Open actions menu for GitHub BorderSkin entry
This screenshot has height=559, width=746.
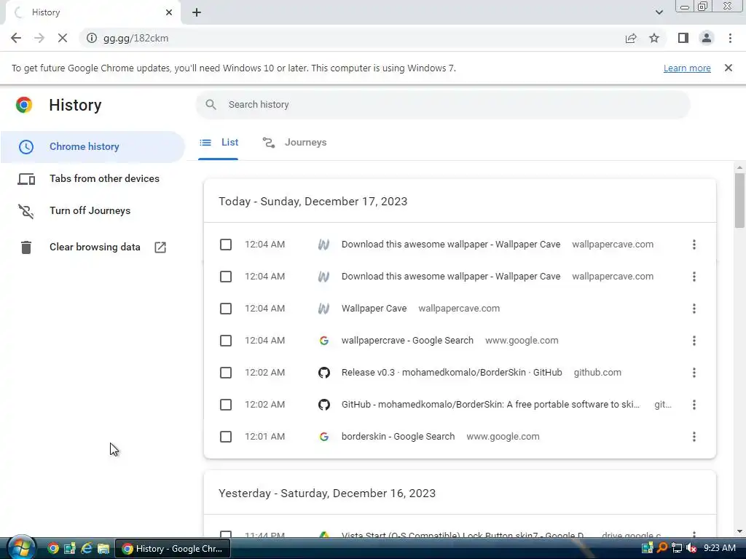[x=694, y=405]
